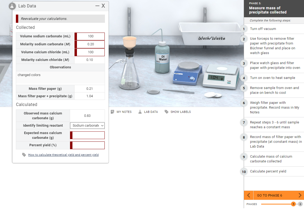Viewport: 304px width, 213px height.
Task: Select step 7 Repeat steps 3 - 6
Action: [274, 125]
